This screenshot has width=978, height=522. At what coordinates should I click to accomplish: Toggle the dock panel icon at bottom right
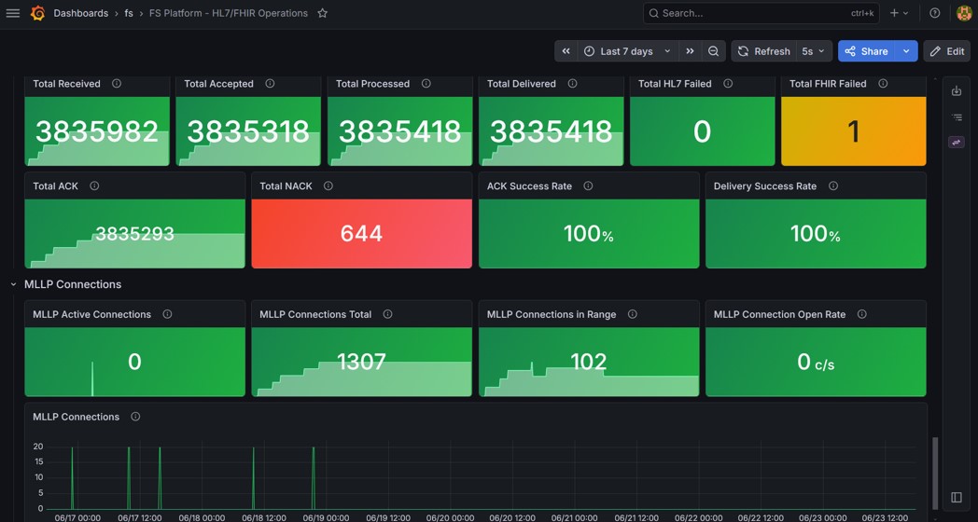tap(957, 497)
